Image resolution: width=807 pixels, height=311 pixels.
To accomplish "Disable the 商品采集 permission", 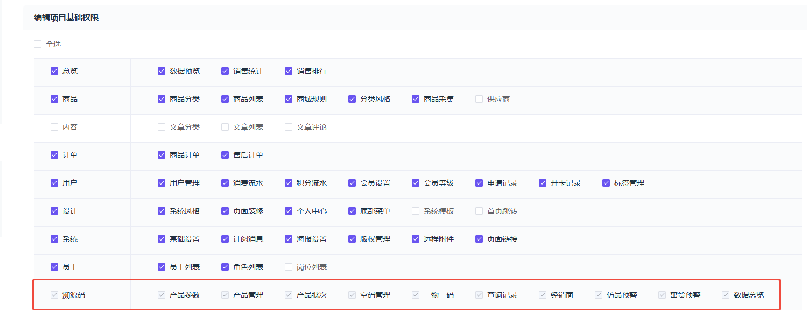I will [x=416, y=99].
